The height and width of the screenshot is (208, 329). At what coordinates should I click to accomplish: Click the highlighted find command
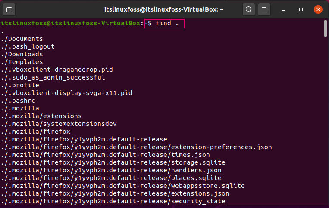coord(164,23)
